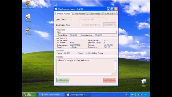
Task: Click the drive icon in Disk selector
Action: click(x=63, y=19)
